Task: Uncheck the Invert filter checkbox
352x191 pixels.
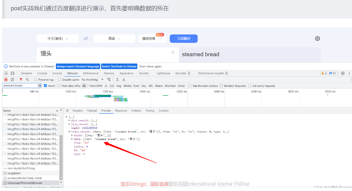Action: [x=45, y=86]
